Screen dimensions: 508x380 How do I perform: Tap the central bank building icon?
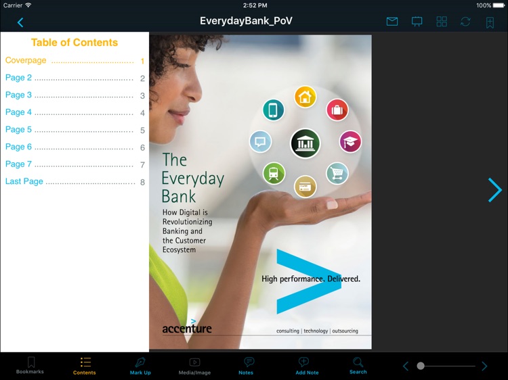tap(305, 143)
